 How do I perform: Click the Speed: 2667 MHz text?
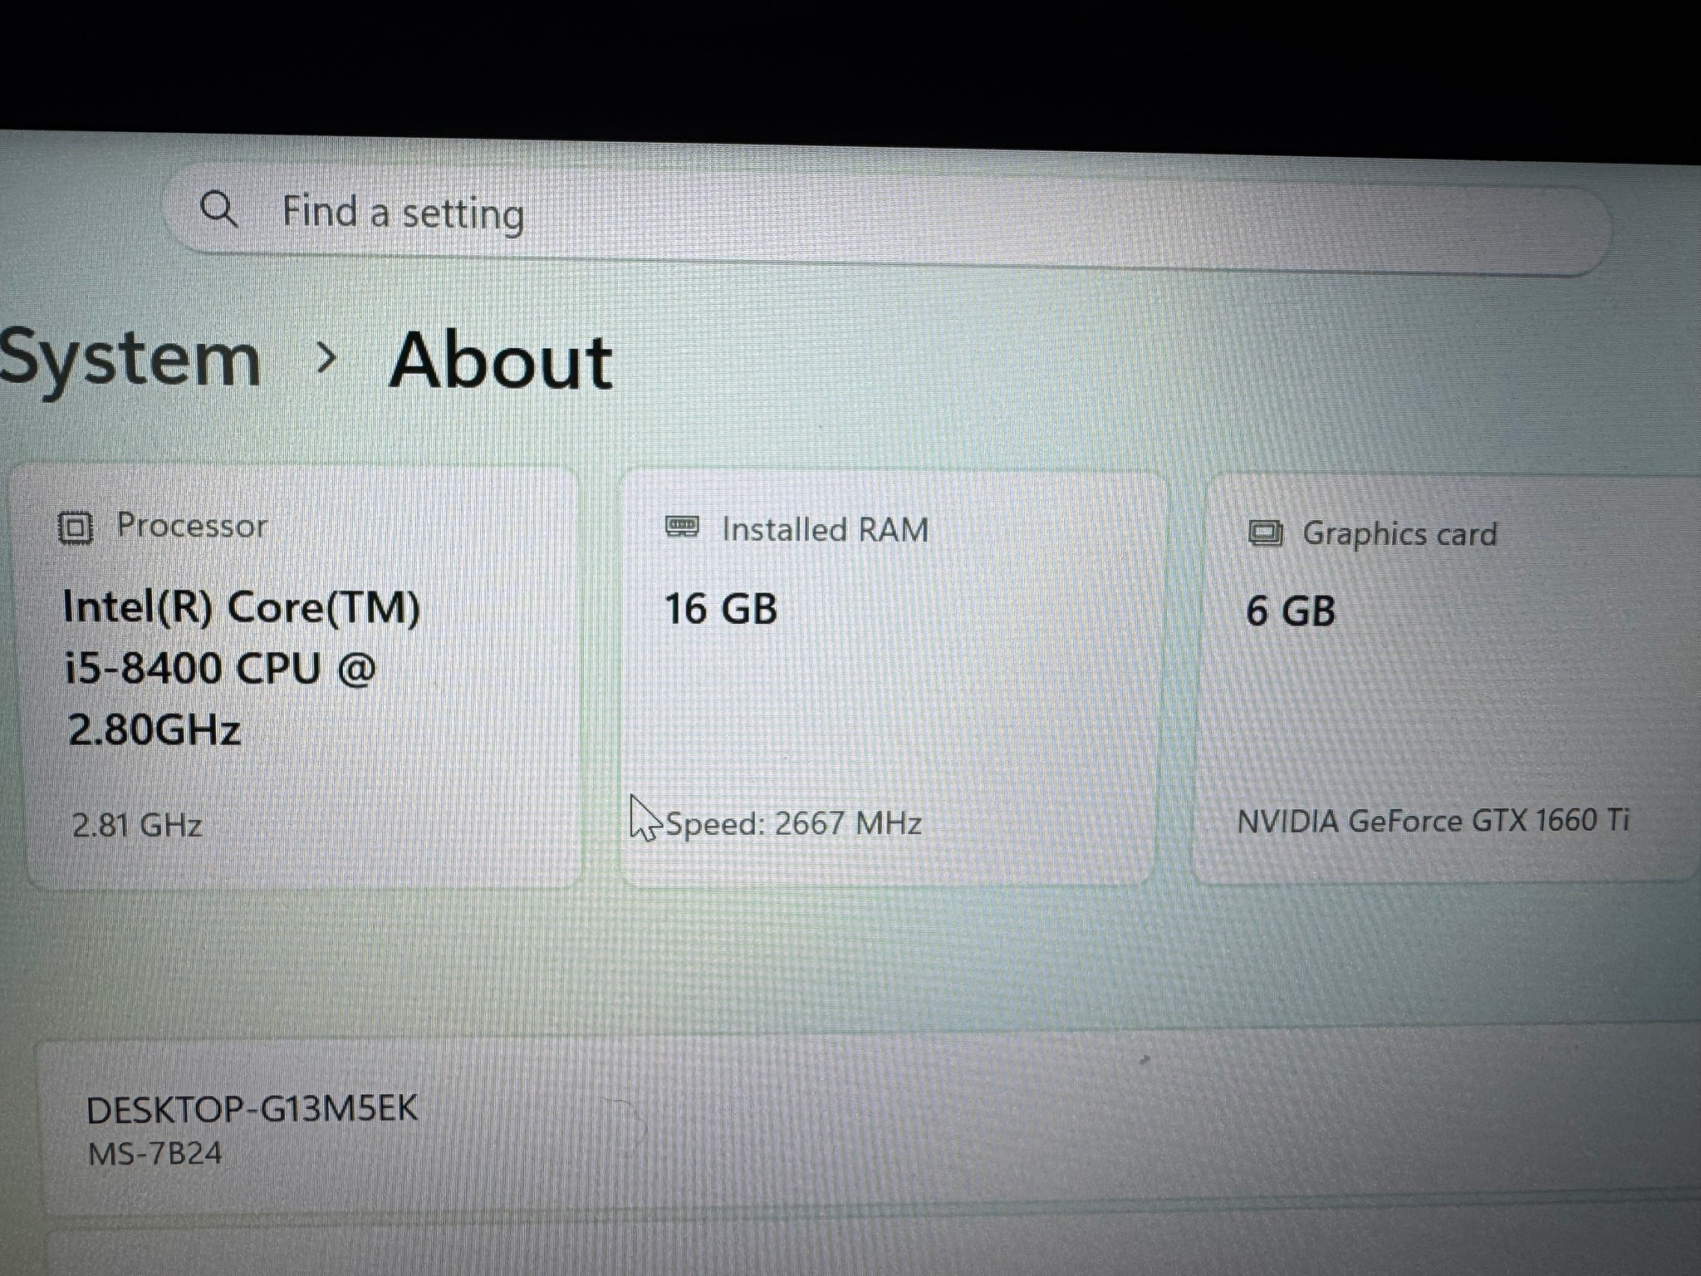pos(793,823)
